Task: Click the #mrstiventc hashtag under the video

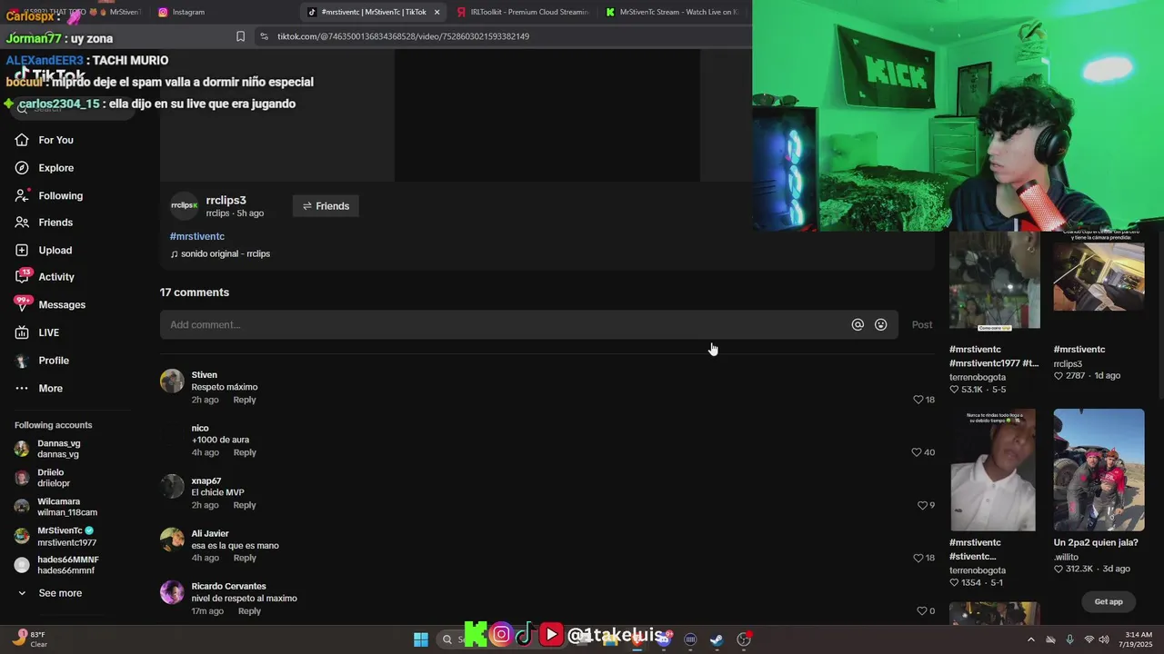Action: tap(197, 236)
